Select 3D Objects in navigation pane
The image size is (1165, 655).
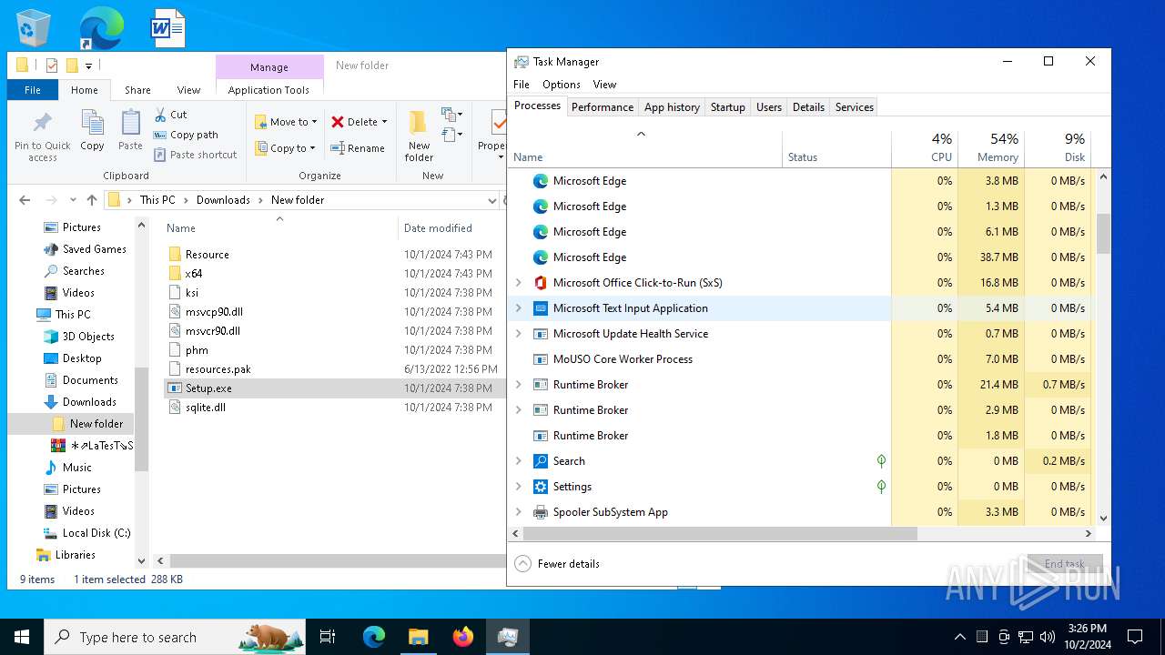click(x=88, y=337)
